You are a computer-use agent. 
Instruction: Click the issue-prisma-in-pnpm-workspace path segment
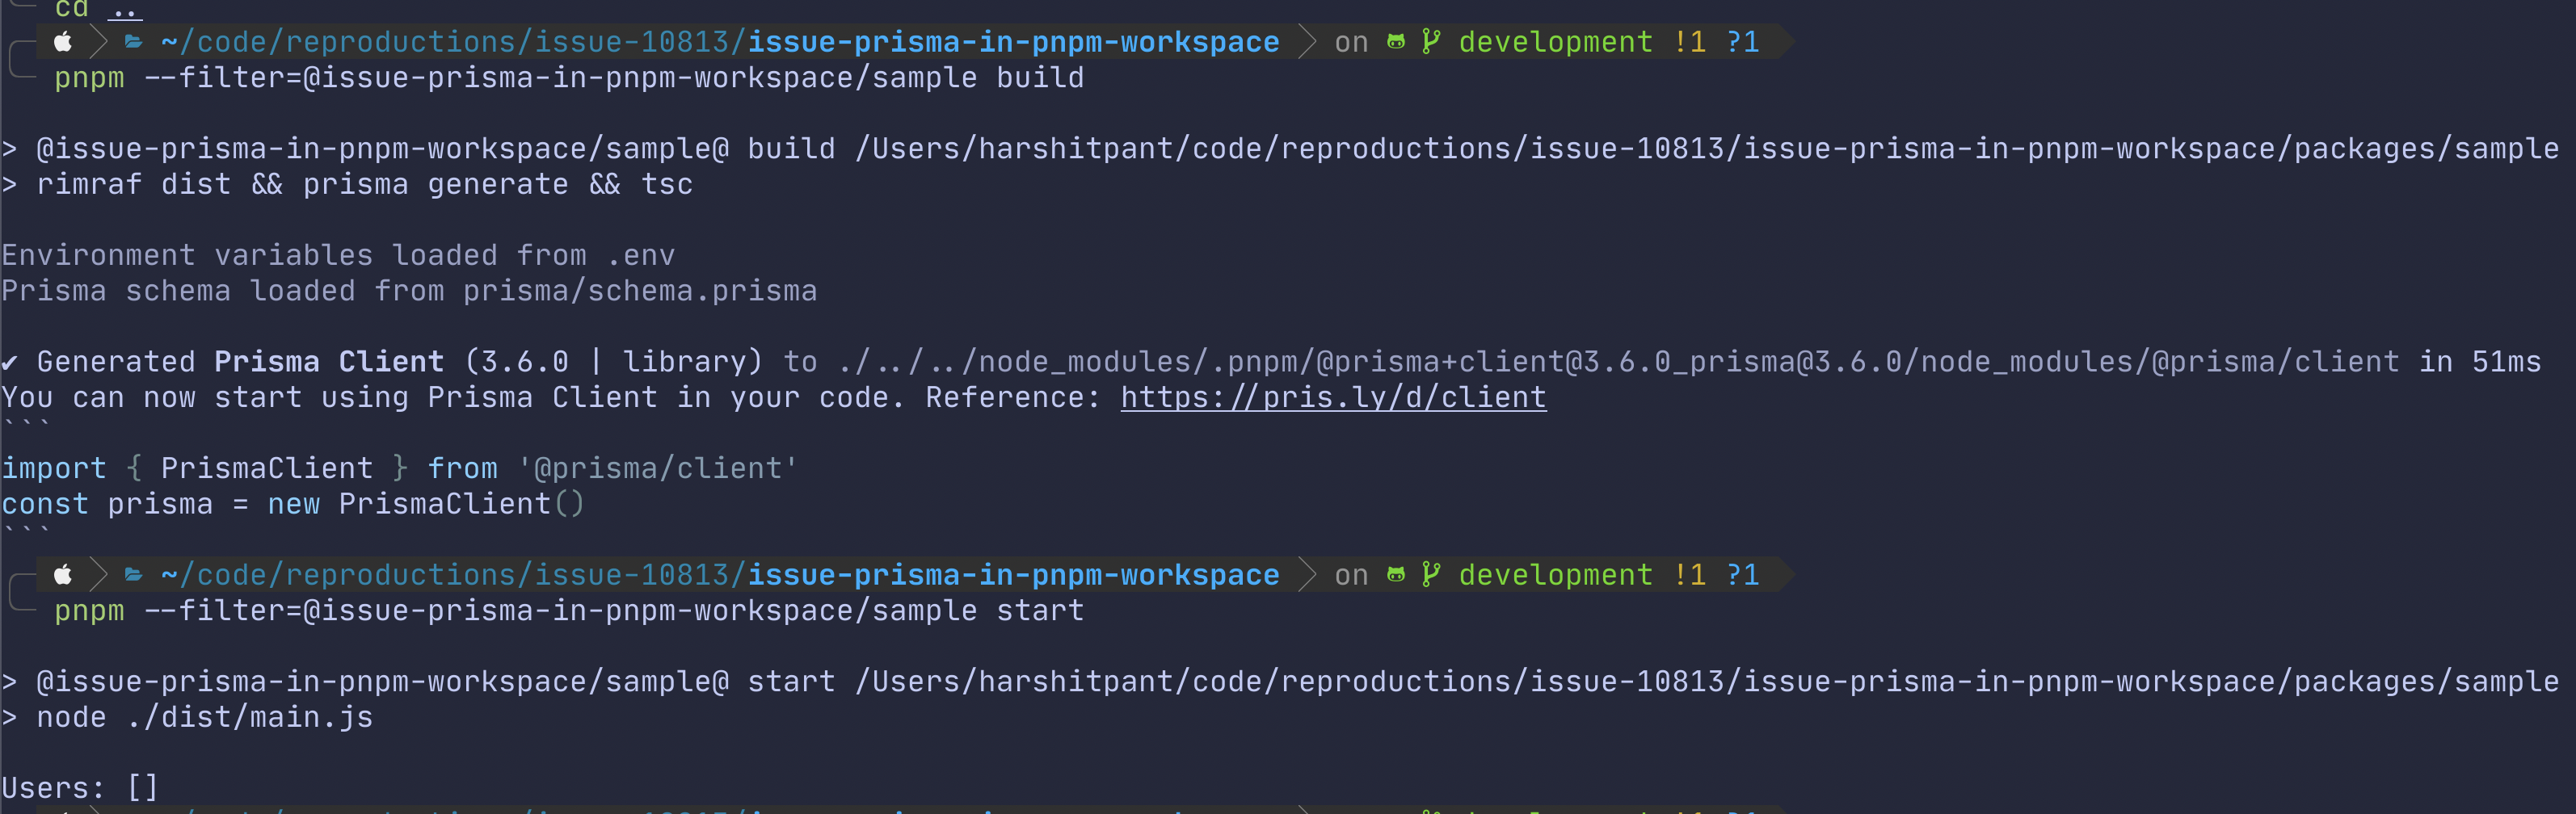click(1013, 41)
